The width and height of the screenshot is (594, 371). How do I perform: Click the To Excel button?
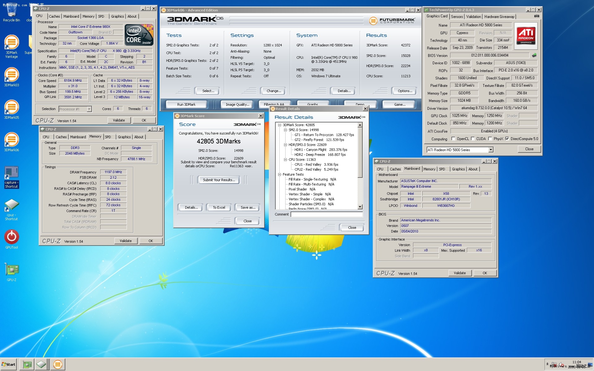(219, 207)
